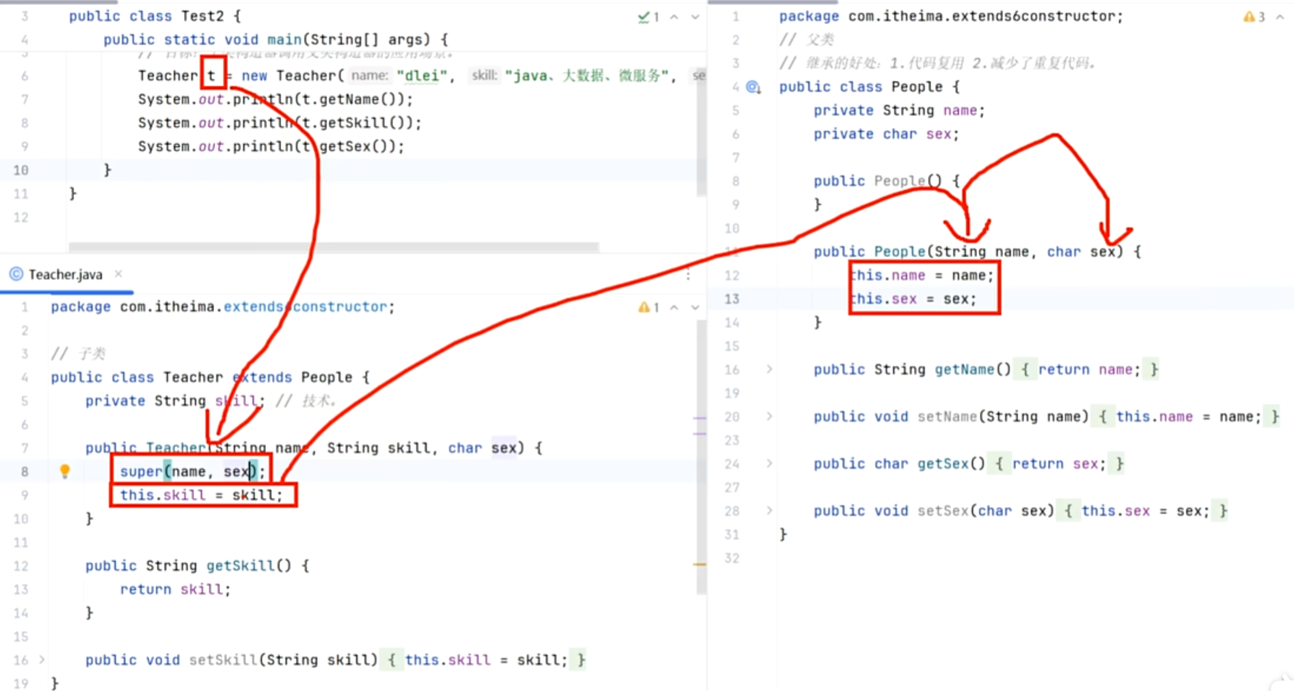This screenshot has width=1294, height=691.
Task: Unfold setSkill method in Teacher.java
Action: click(x=42, y=660)
